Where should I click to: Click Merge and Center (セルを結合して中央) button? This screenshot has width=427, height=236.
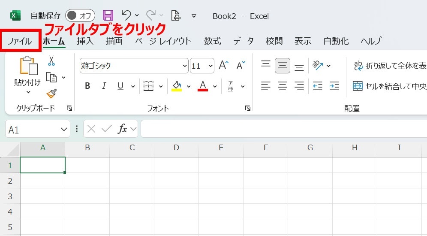click(x=390, y=86)
